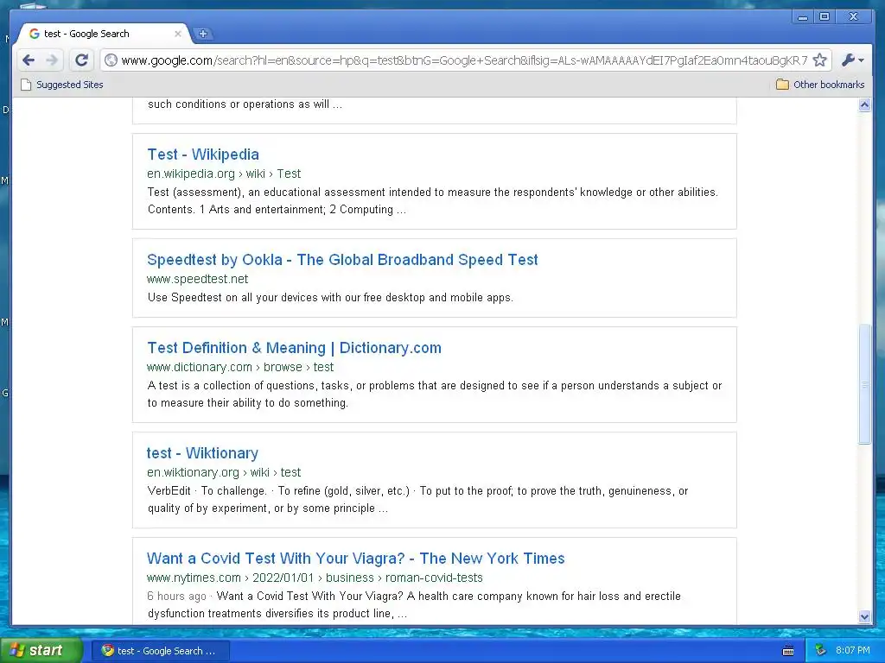Image resolution: width=885 pixels, height=663 pixels.
Task: Open a new tab with the plus button
Action: tap(202, 34)
